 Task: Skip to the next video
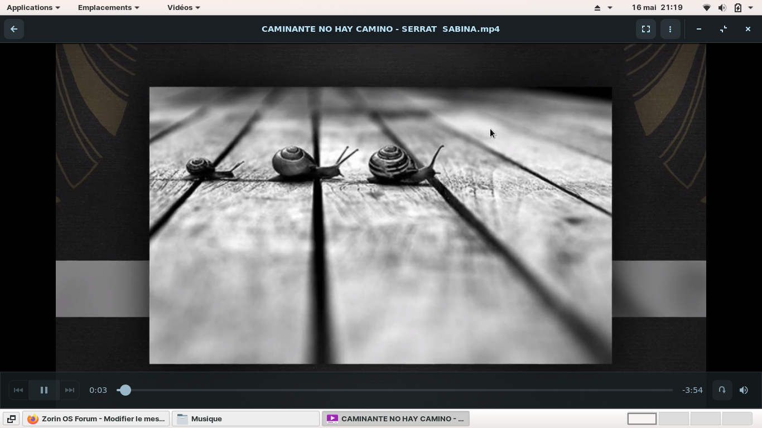coord(70,390)
